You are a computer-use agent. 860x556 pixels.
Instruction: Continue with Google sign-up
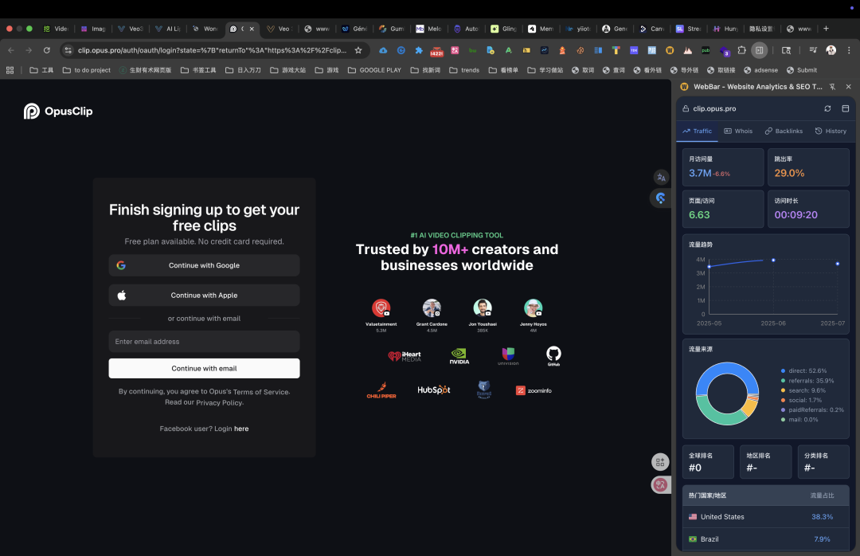[204, 265]
